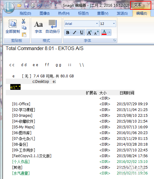Toggle 自动换行 word wrap
The width and height of the screenshot is (154, 179).
53,27
